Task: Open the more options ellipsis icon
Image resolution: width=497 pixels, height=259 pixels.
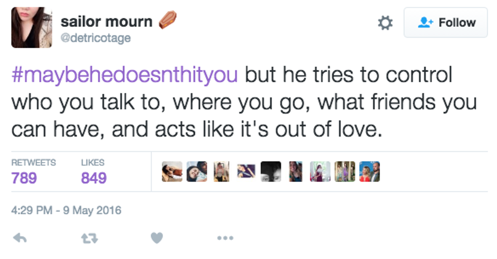Action: 225,237
